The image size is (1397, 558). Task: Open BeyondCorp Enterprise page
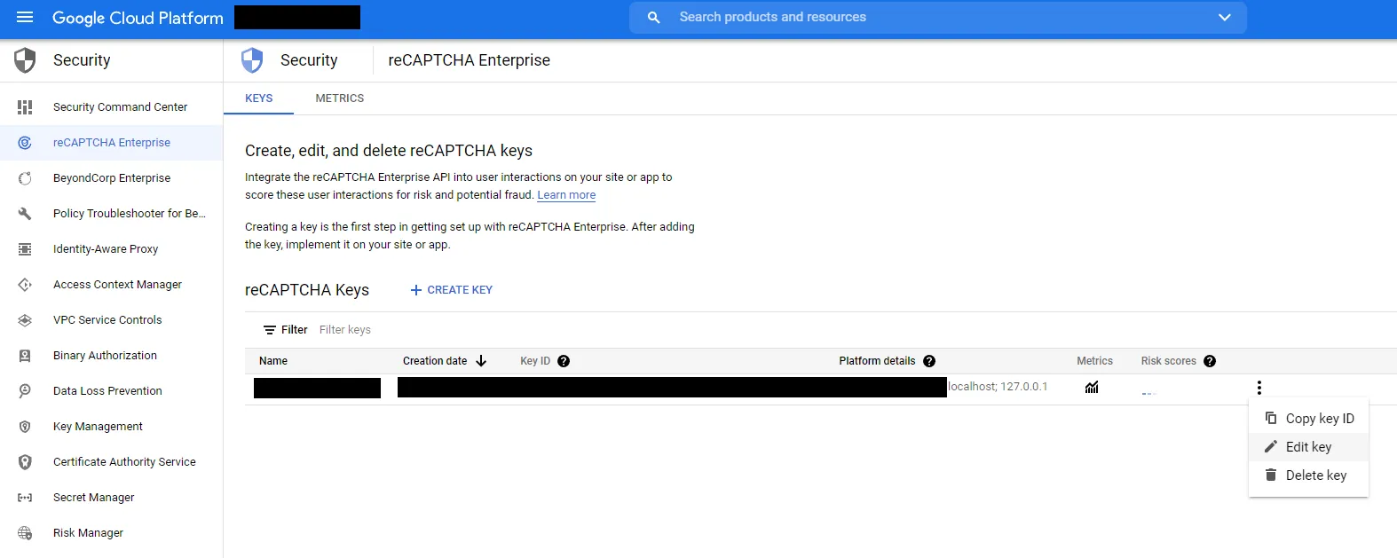coord(111,178)
